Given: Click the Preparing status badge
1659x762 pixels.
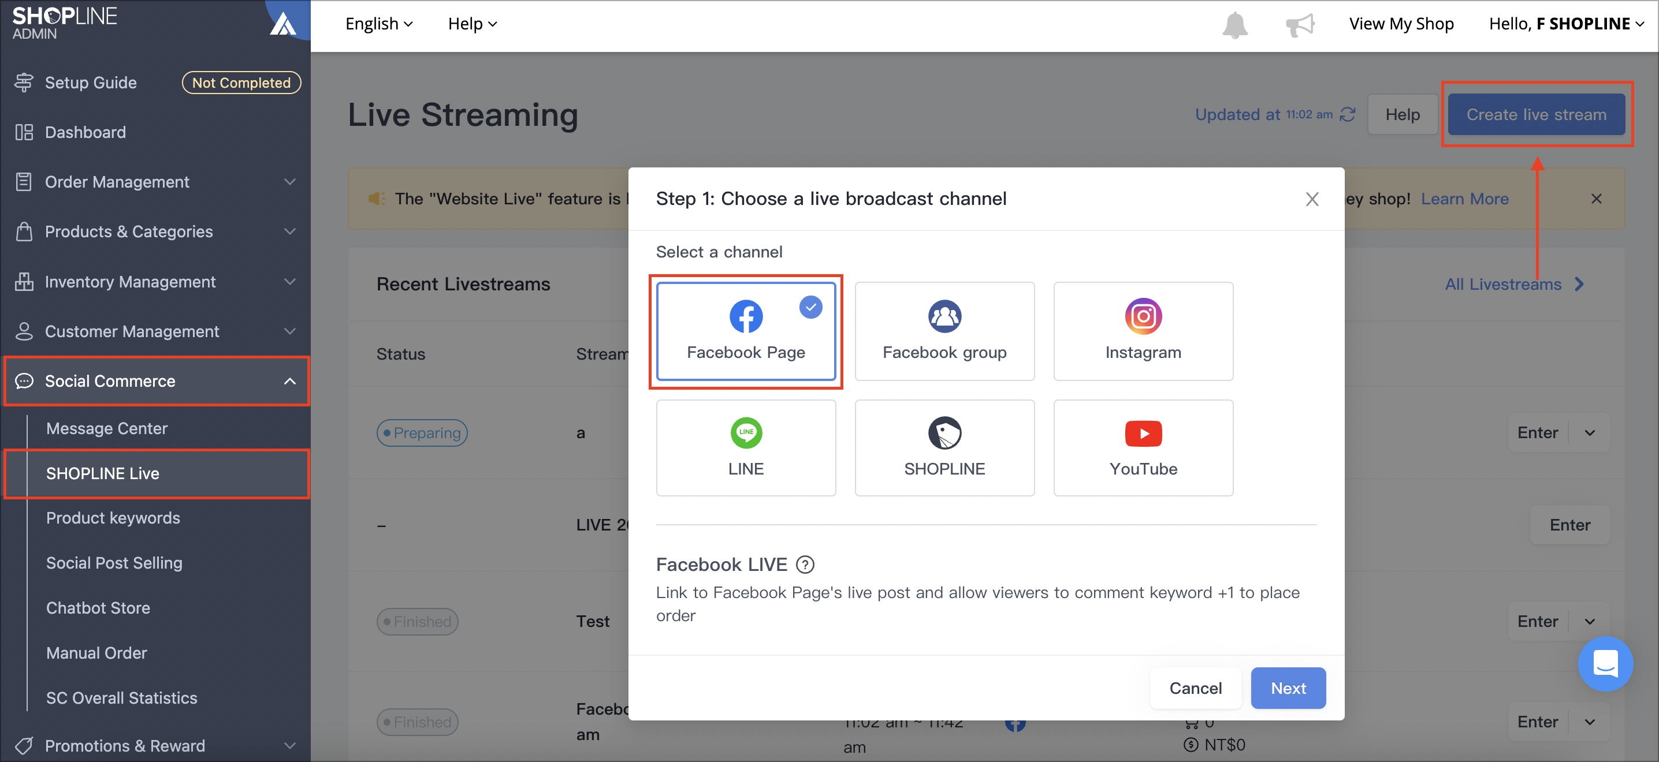Looking at the screenshot, I should point(422,432).
